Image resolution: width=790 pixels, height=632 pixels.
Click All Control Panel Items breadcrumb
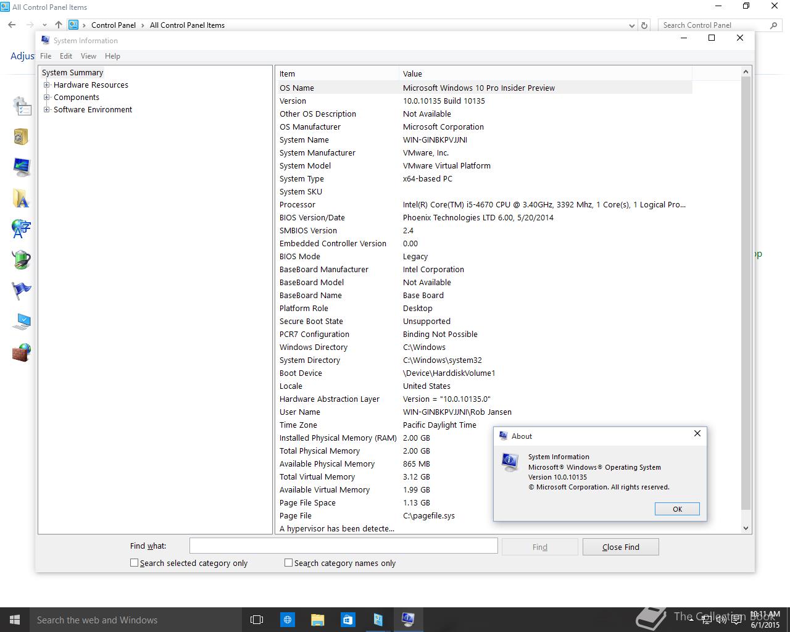coord(187,25)
